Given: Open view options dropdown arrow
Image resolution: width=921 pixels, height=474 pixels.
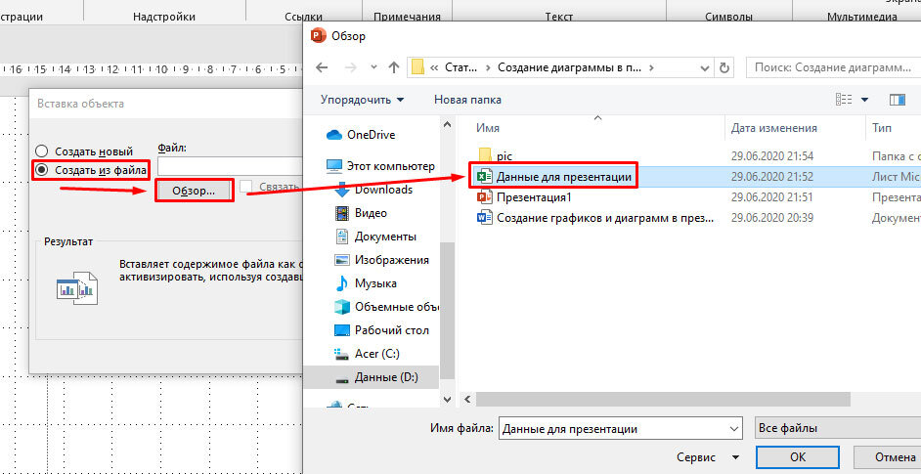Looking at the screenshot, I should click(x=864, y=100).
